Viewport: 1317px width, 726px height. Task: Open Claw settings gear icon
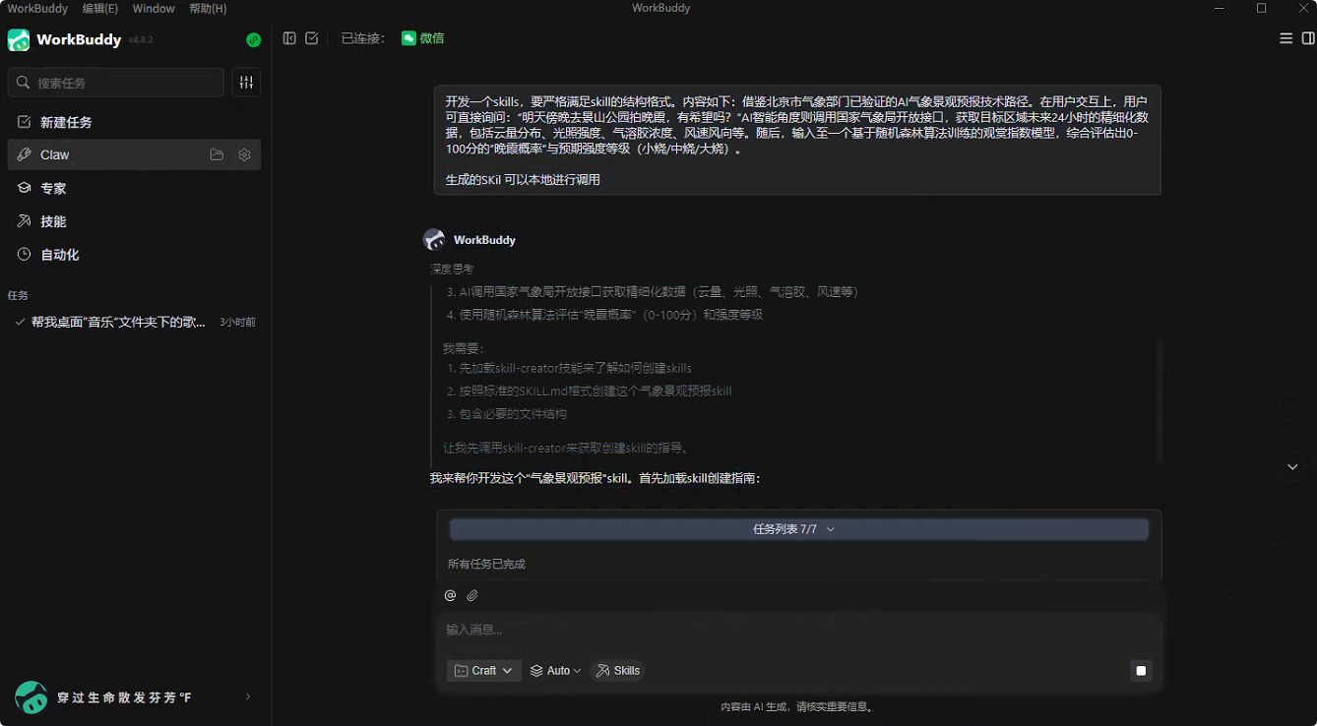coord(244,154)
